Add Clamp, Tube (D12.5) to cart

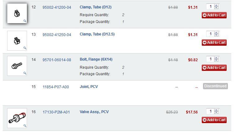tap(214, 43)
